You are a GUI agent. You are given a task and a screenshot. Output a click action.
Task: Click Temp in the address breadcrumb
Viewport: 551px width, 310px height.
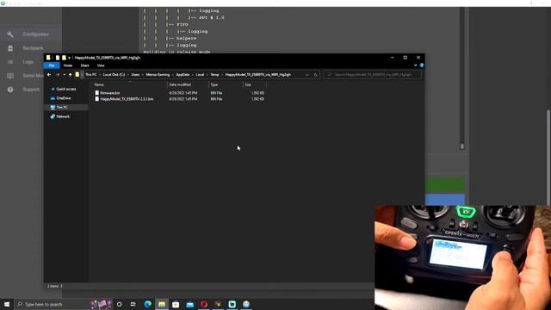pos(214,75)
